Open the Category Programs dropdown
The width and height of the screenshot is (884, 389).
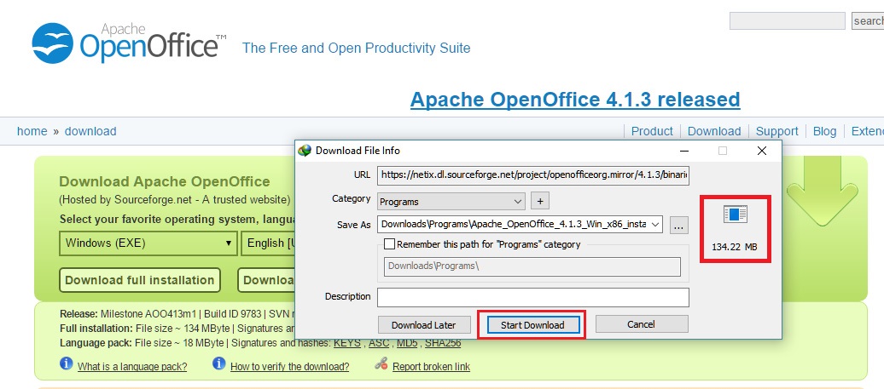pyautogui.click(x=451, y=201)
